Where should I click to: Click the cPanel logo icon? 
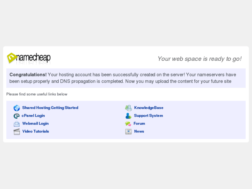[16, 116]
